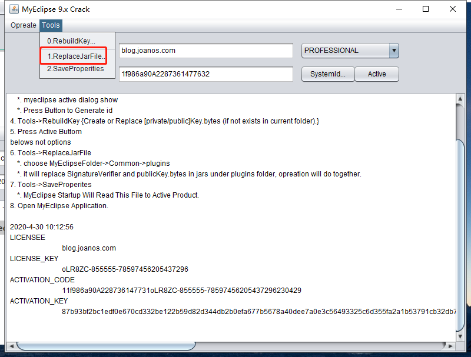Minimize the MyEclipse 9.x Crack window
The height and width of the screenshot is (357, 471).
(399, 9)
